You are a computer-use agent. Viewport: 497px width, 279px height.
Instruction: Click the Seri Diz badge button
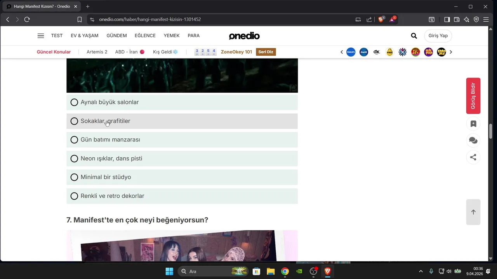[266, 52]
